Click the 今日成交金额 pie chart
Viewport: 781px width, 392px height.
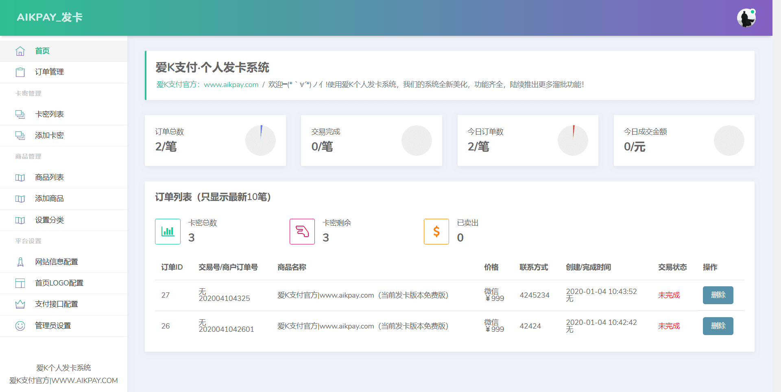point(729,140)
